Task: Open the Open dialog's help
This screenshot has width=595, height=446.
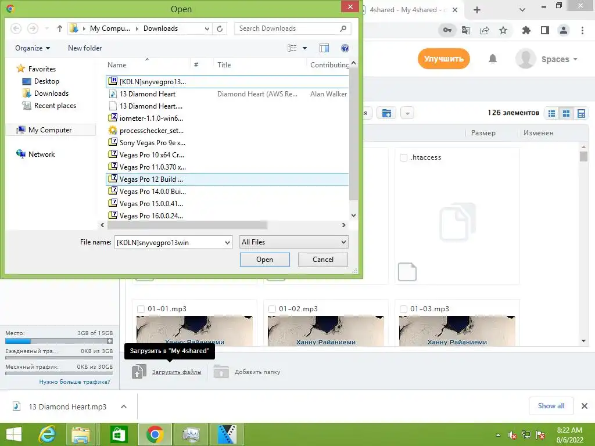Action: [345, 48]
